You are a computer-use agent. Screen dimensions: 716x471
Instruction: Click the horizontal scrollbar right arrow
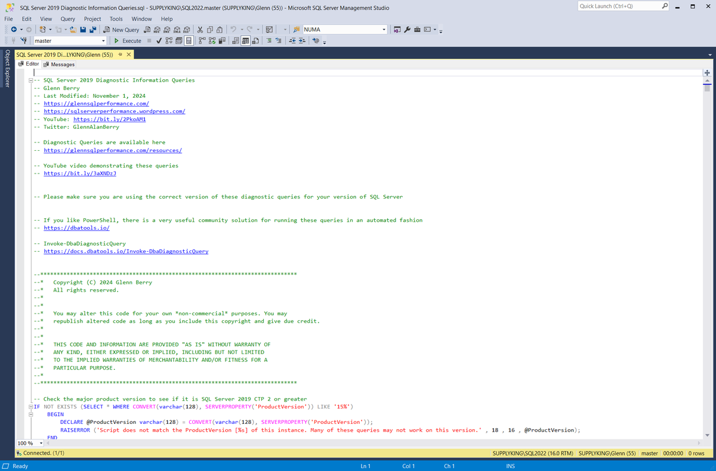(x=699, y=443)
